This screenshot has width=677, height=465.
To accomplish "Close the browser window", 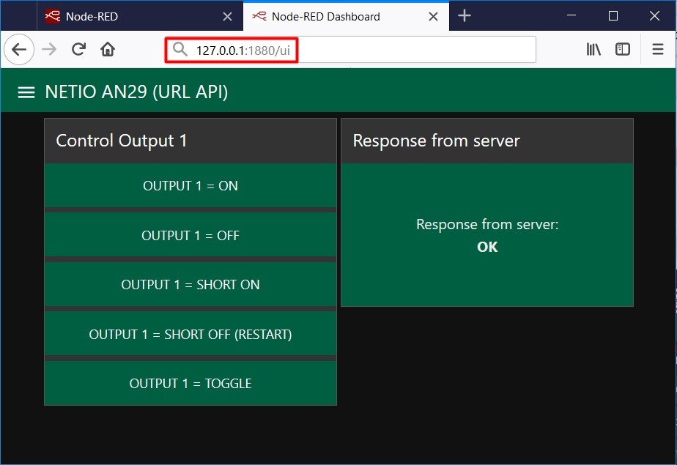I will pyautogui.click(x=654, y=16).
